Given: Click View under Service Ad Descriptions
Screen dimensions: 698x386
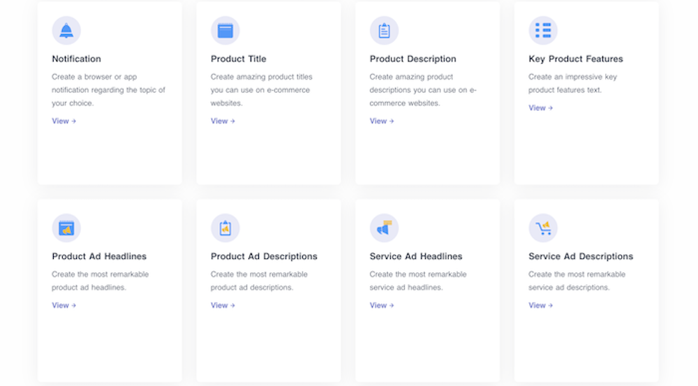Looking at the screenshot, I should [x=540, y=305].
